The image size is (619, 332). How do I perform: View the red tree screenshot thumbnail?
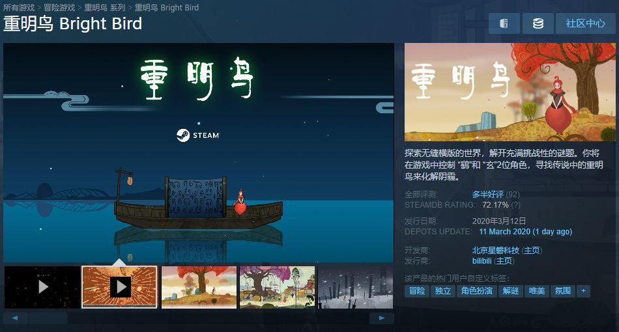[x=199, y=286]
